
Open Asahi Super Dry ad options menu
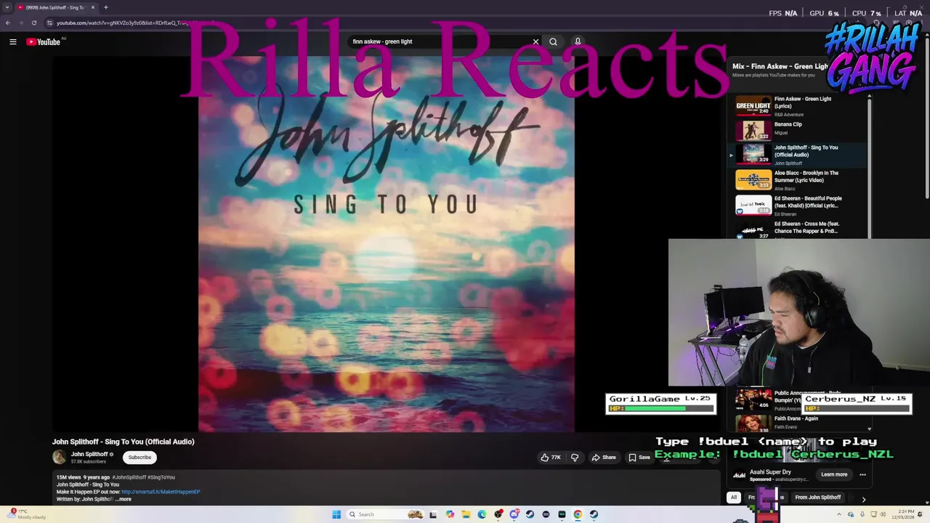862,474
